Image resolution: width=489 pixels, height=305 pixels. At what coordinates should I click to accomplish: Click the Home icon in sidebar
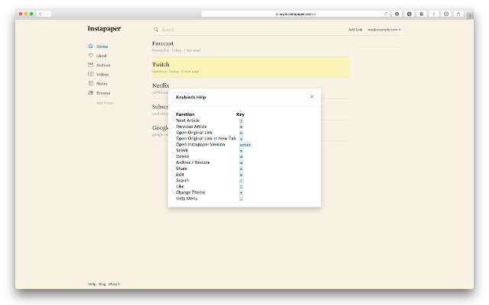(91, 47)
